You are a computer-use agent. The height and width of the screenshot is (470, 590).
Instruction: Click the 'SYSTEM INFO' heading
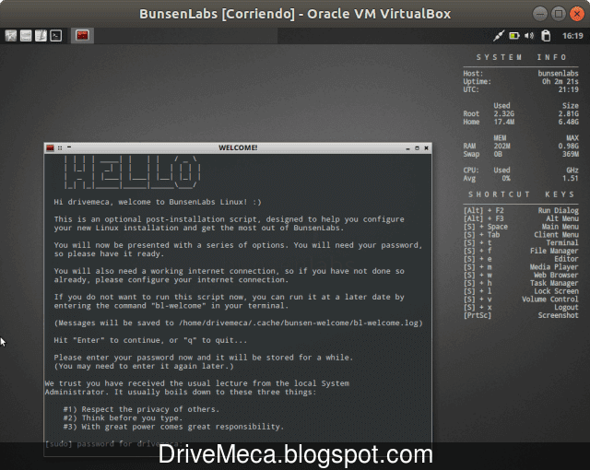521,57
